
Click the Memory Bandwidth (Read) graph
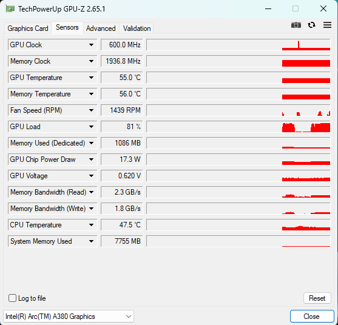(x=238, y=192)
